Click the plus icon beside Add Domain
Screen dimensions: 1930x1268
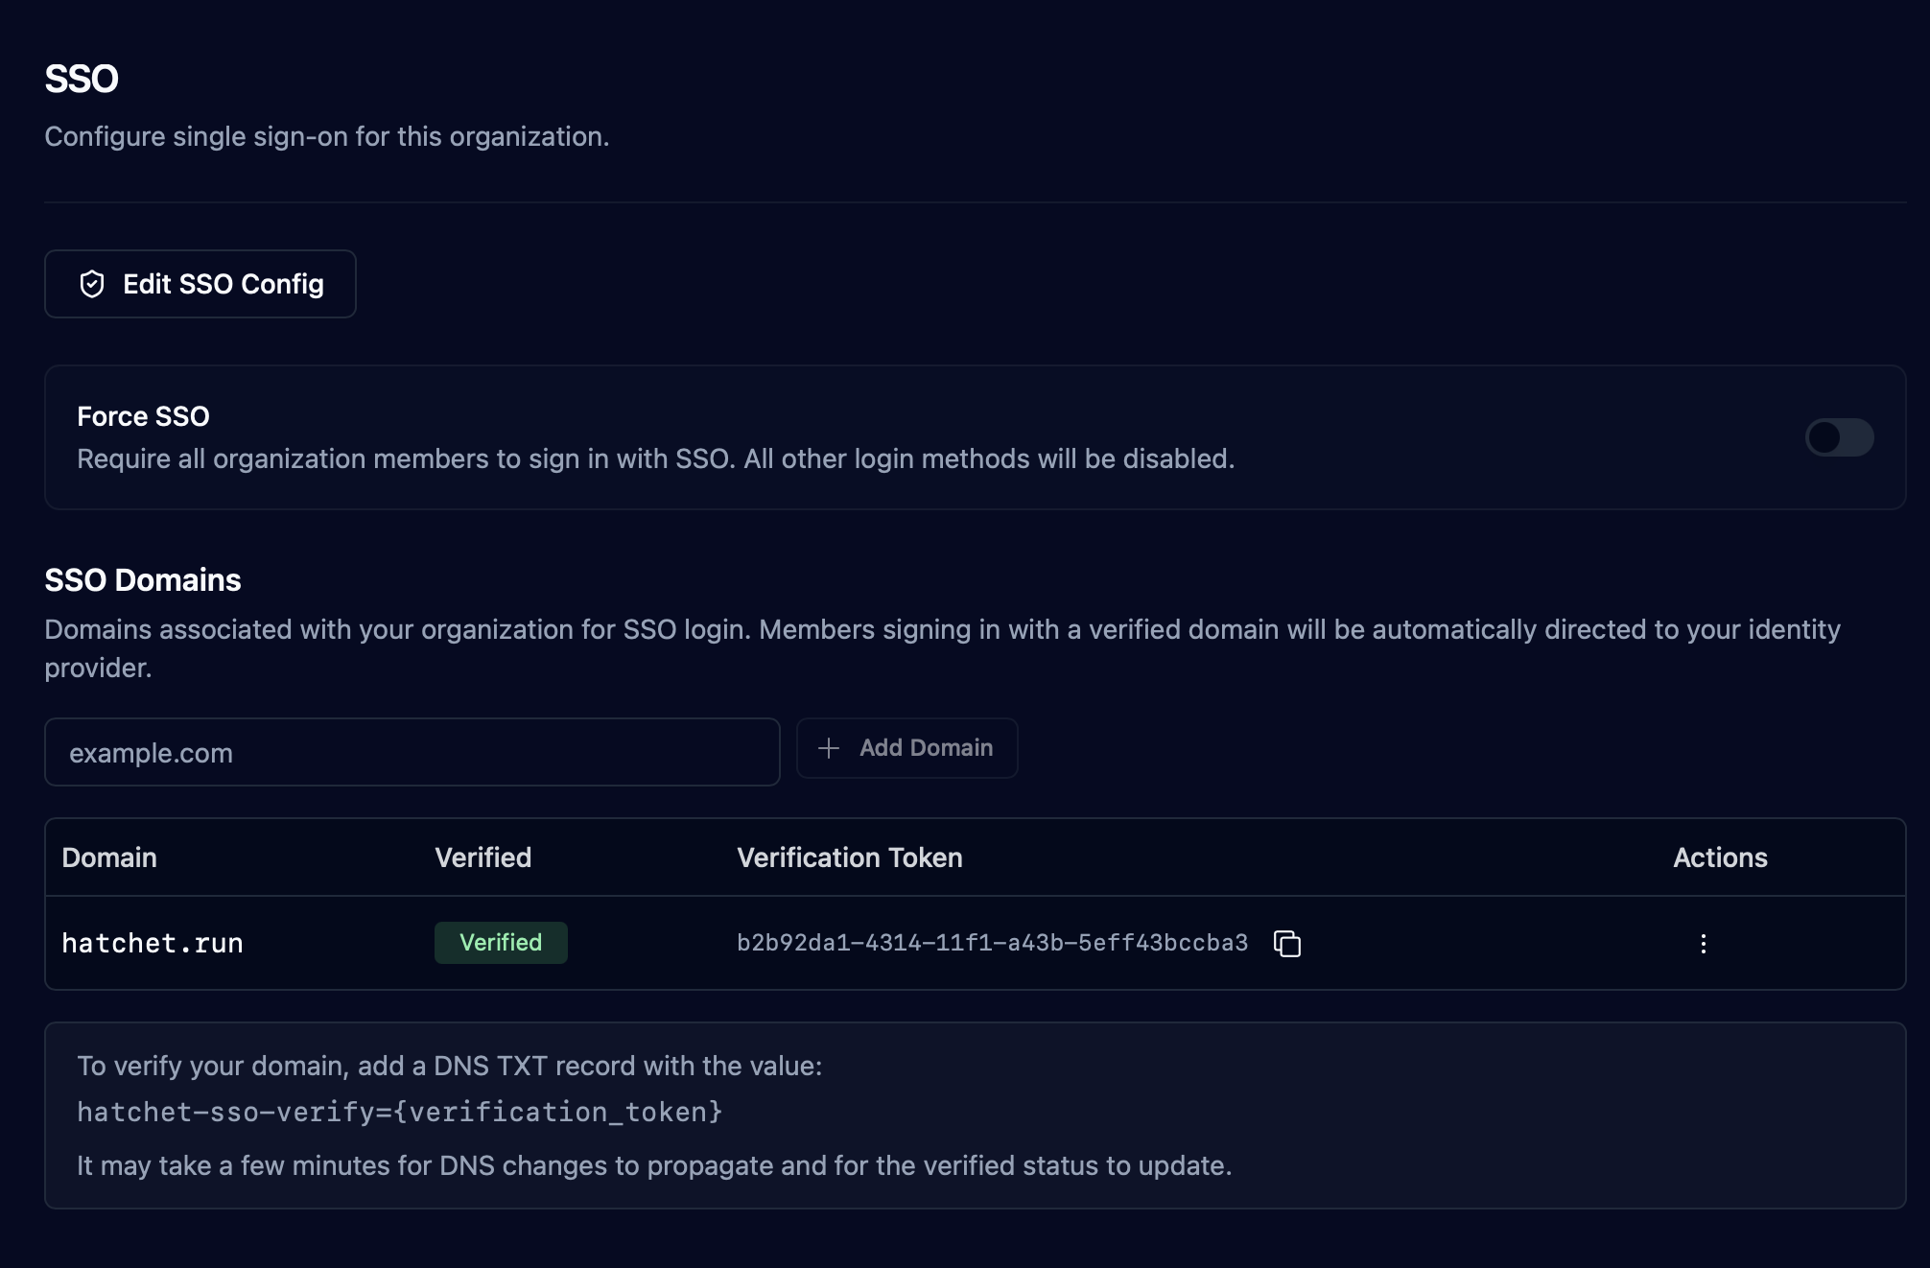click(829, 748)
